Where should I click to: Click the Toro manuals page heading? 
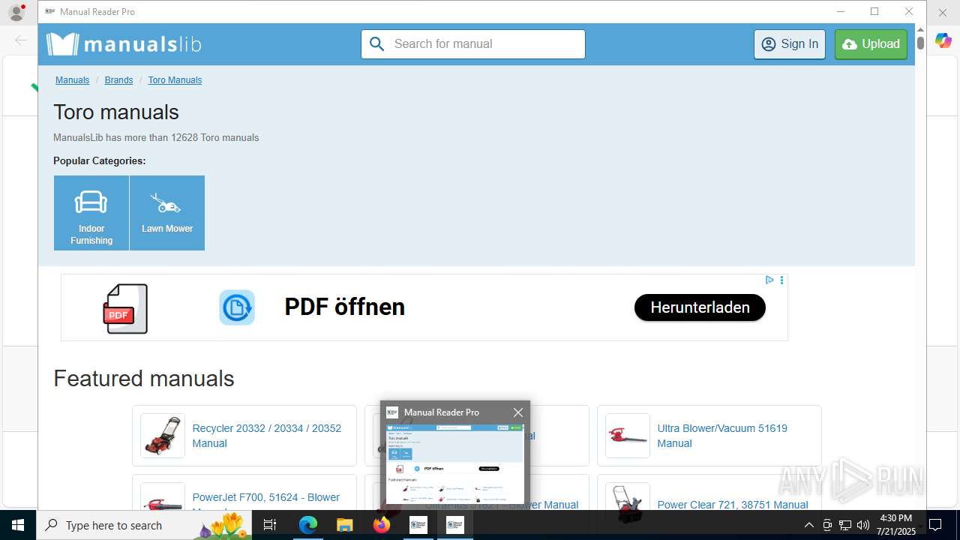(116, 112)
